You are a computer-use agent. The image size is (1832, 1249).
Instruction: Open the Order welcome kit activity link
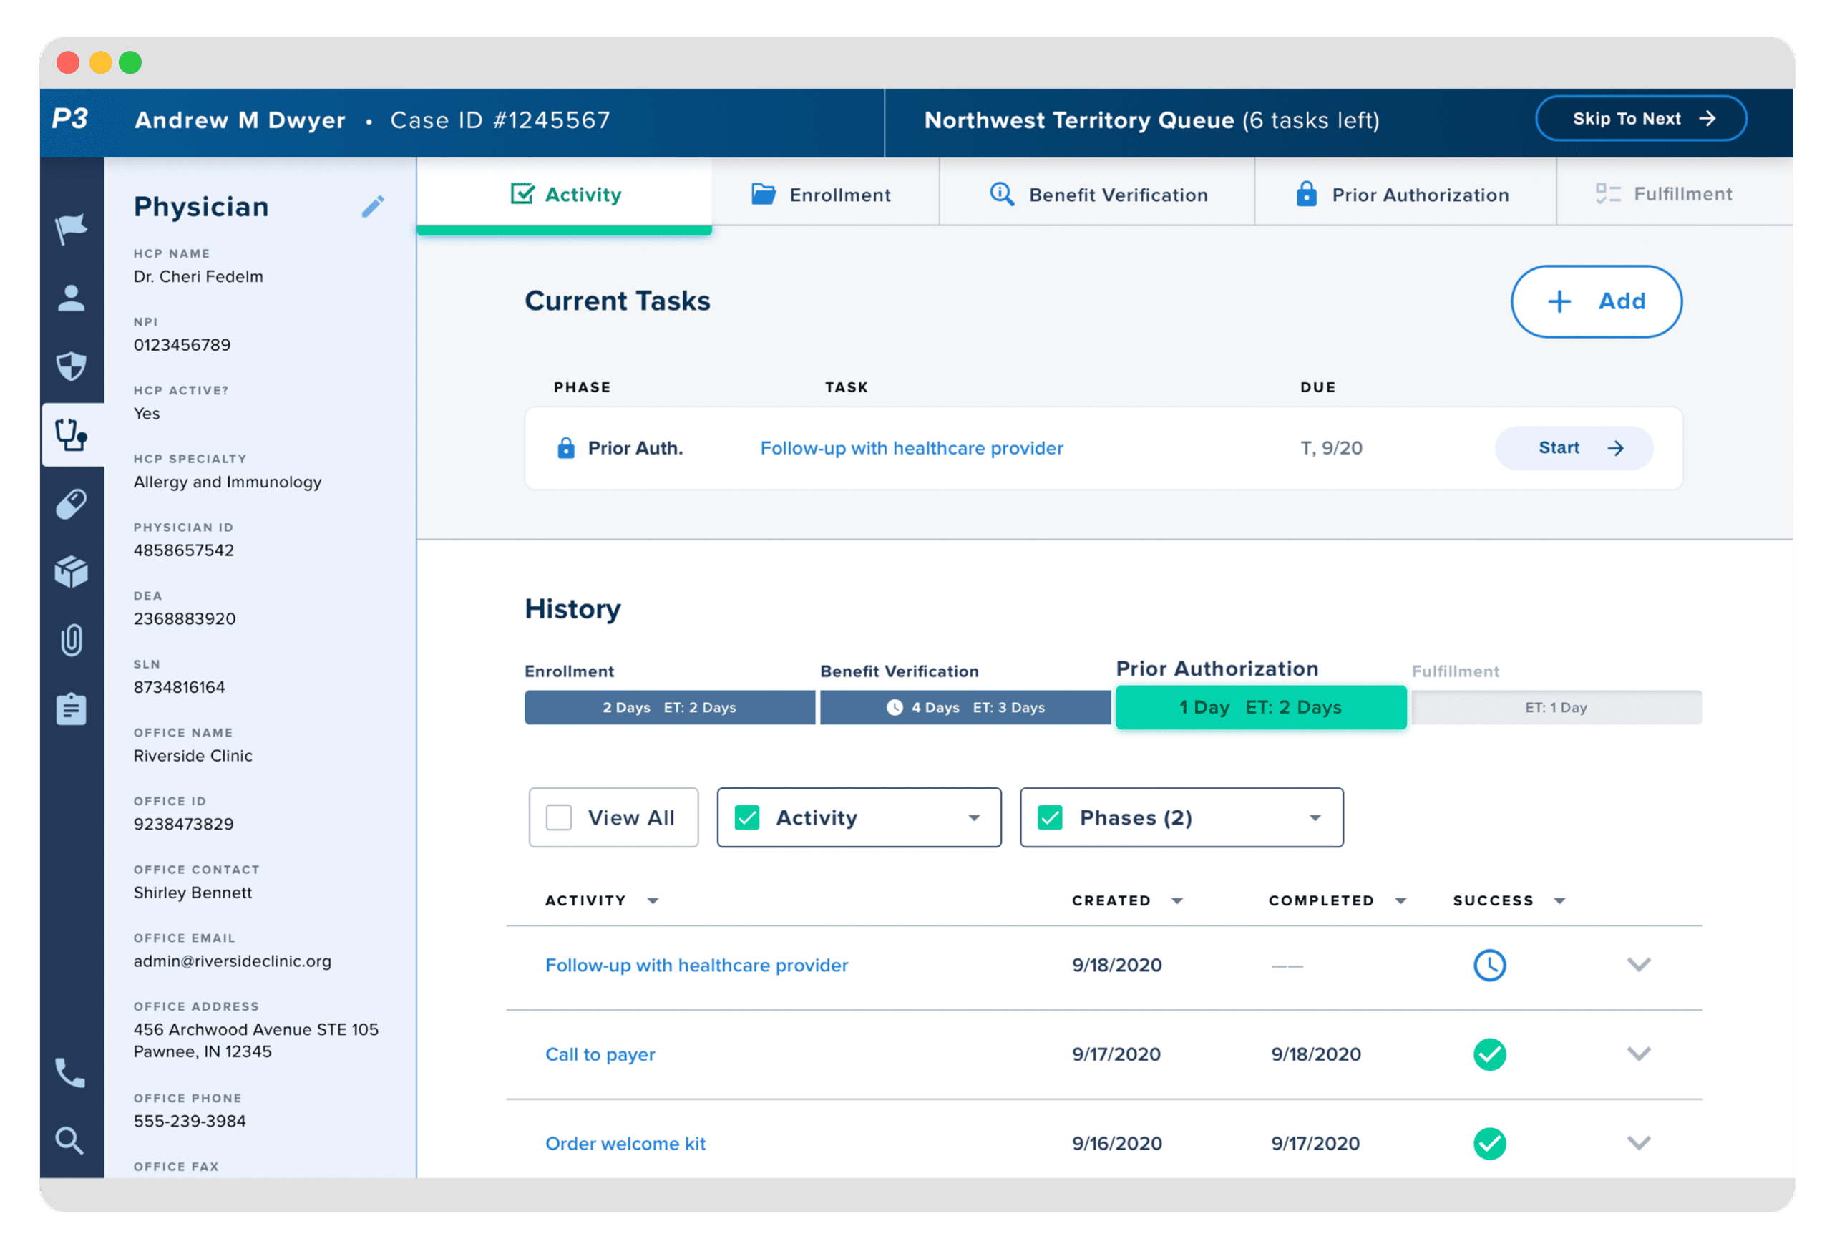coord(625,1143)
